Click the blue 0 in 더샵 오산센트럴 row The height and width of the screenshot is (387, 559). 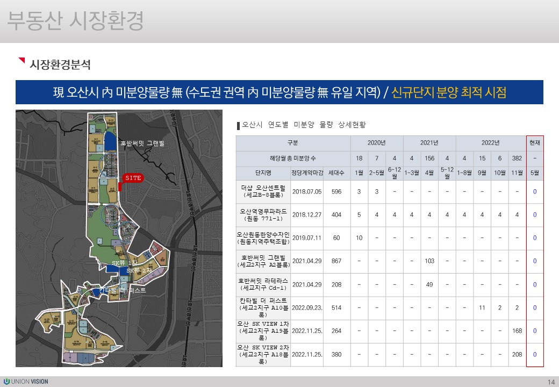(x=535, y=192)
